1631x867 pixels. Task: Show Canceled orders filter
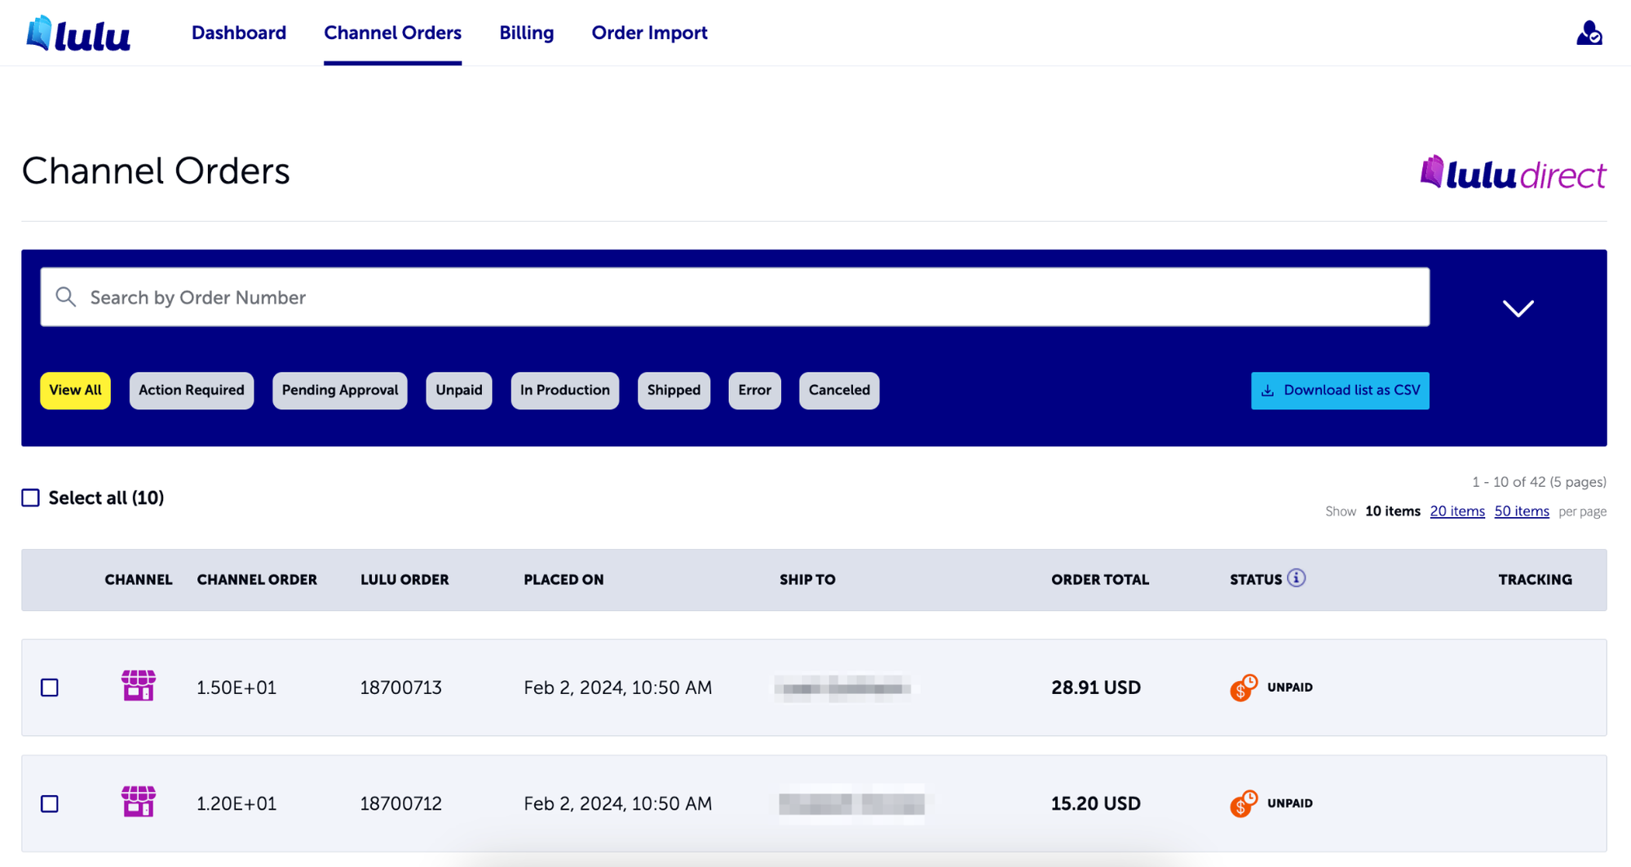pyautogui.click(x=839, y=390)
